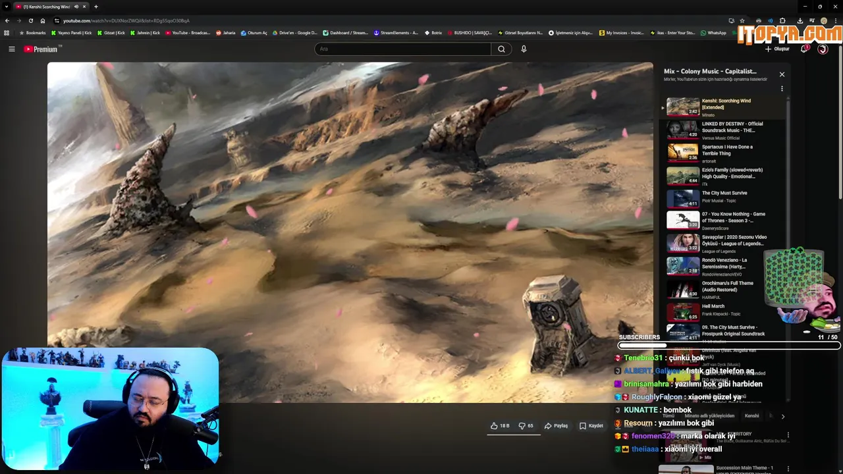Click the video player to pause
The width and height of the screenshot is (843, 474).
(350, 232)
